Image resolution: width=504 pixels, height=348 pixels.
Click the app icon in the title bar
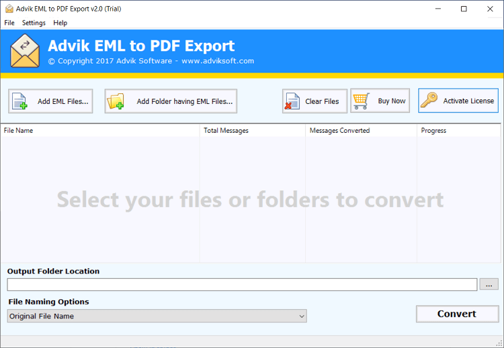coord(9,9)
